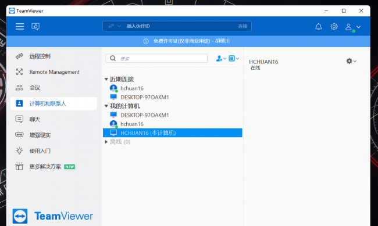Click the Remote Management expand icon
Image resolution: width=378 pixels, height=226 pixels.
(19, 72)
